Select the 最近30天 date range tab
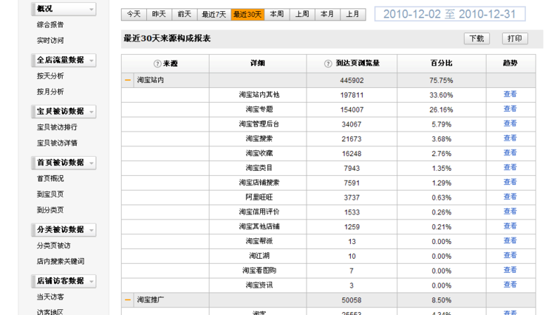The height and width of the screenshot is (315, 554). click(247, 14)
